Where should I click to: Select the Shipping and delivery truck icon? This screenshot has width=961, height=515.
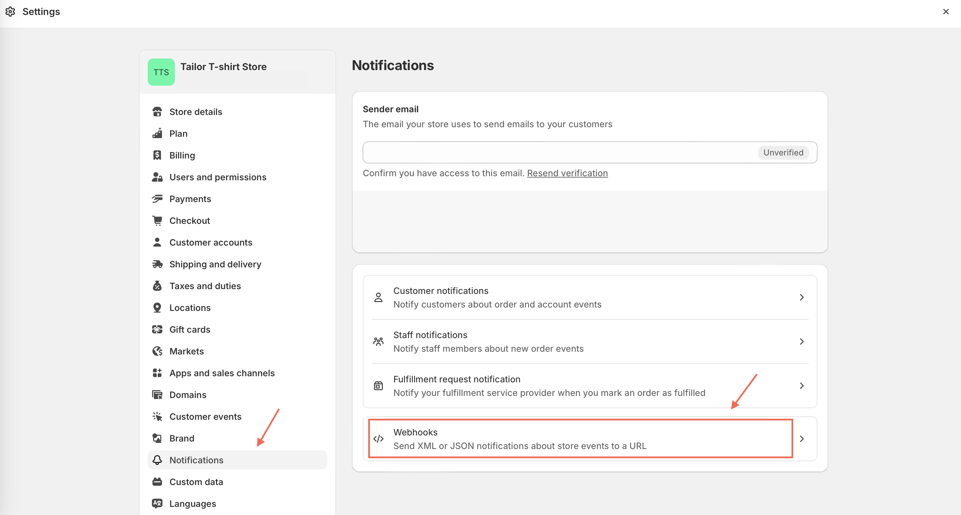pos(158,264)
